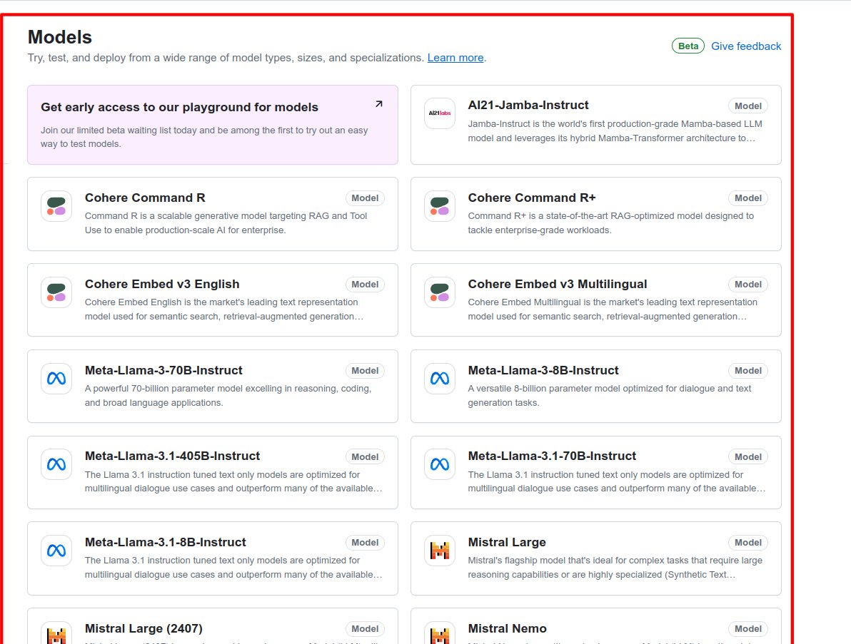
Task: Open Meta-Llama-3.1-70B-Instruct title
Action: pos(552,456)
